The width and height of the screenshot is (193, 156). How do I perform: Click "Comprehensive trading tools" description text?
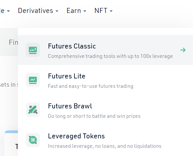point(110,56)
